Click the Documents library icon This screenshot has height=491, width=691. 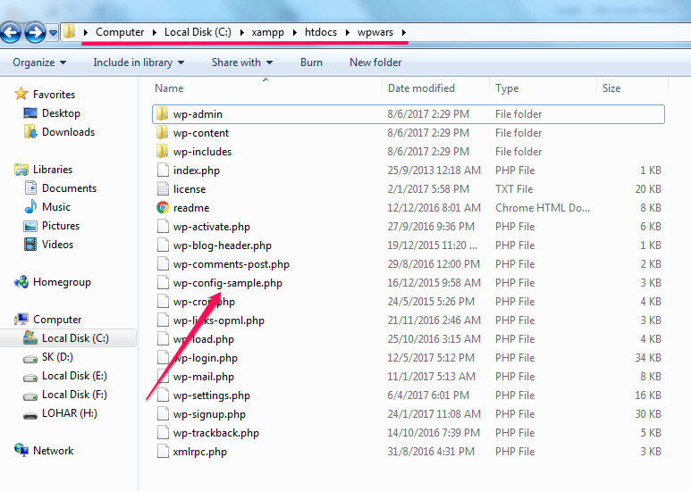[30, 187]
